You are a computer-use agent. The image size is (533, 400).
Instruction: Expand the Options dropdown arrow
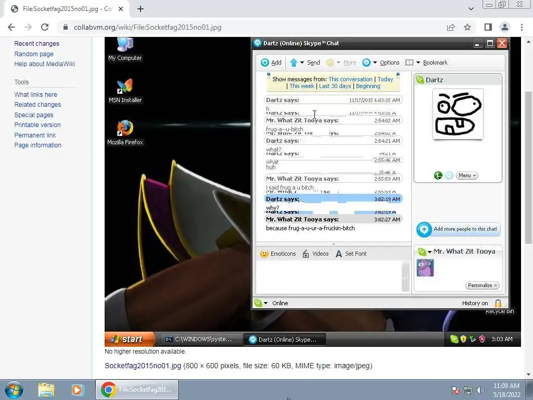point(375,63)
